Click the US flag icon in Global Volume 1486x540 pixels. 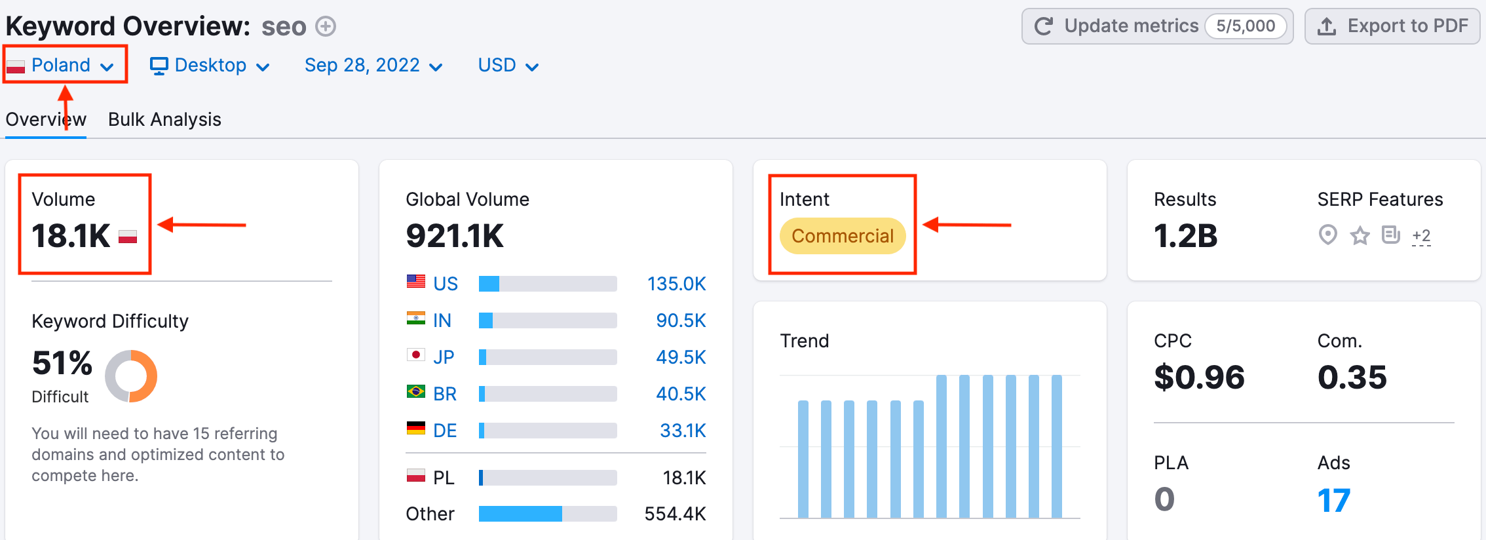[x=416, y=282]
